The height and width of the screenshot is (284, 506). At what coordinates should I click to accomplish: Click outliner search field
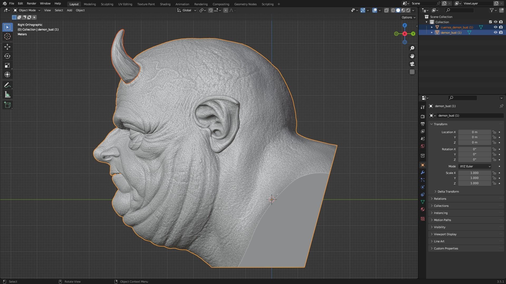[x=459, y=10]
